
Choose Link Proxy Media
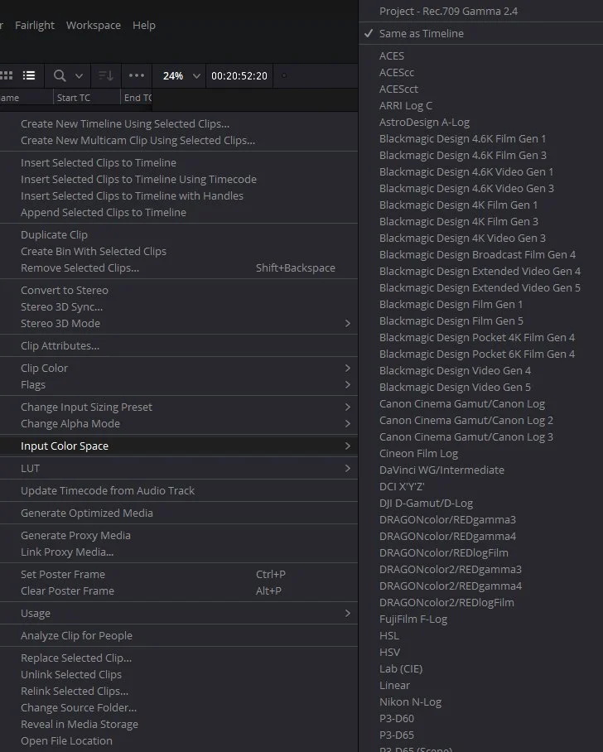(x=67, y=552)
